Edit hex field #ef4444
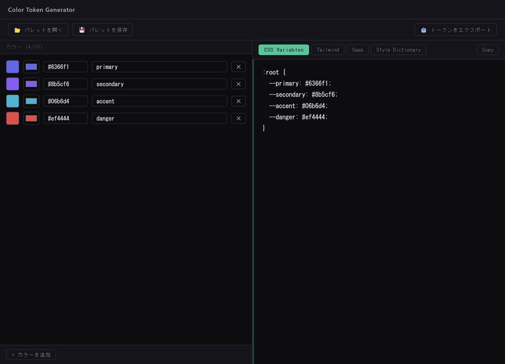The width and height of the screenshot is (505, 364). pos(66,119)
